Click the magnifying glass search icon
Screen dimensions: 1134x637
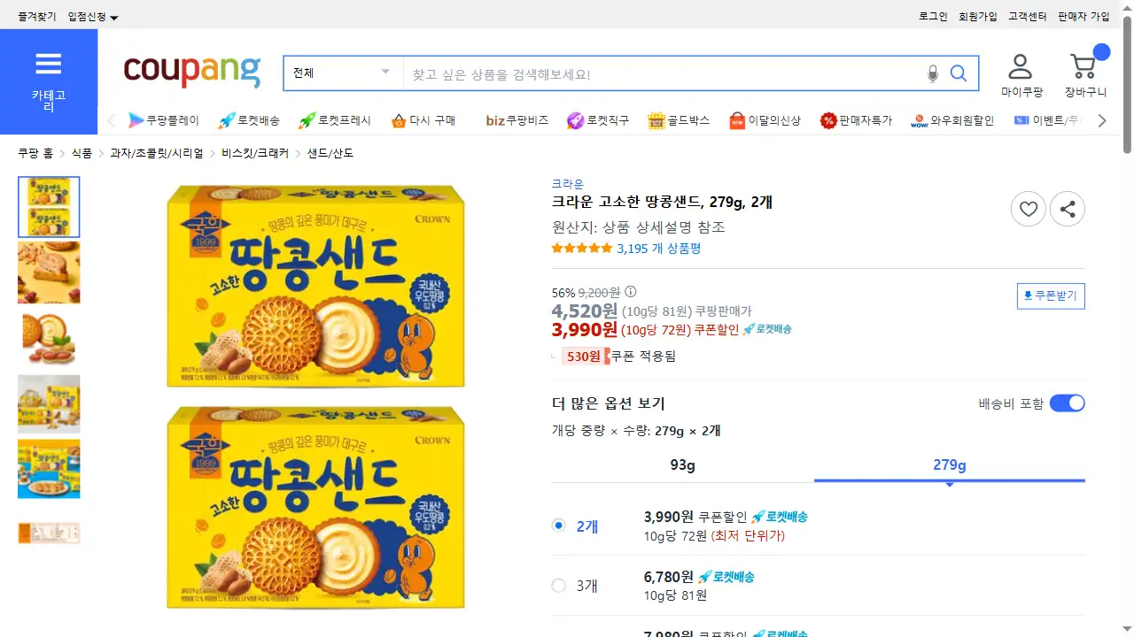point(959,73)
